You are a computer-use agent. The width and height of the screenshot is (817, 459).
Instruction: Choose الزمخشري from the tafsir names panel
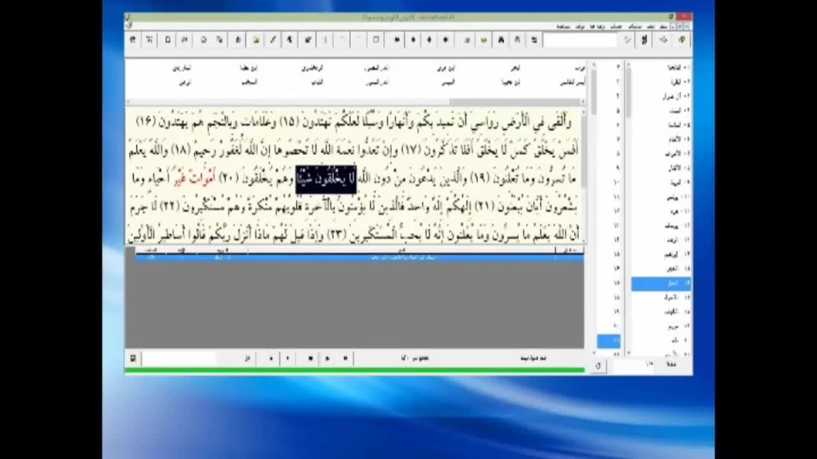tap(313, 68)
